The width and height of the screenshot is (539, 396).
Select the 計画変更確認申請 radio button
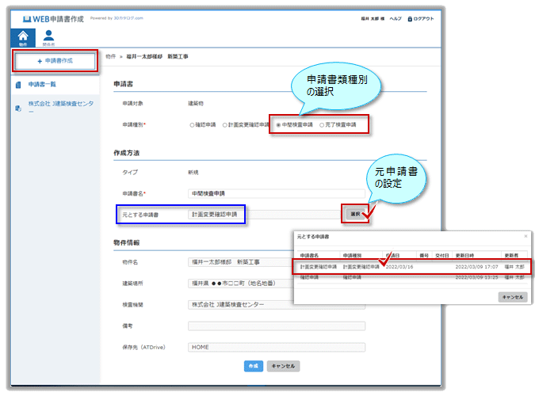point(225,124)
